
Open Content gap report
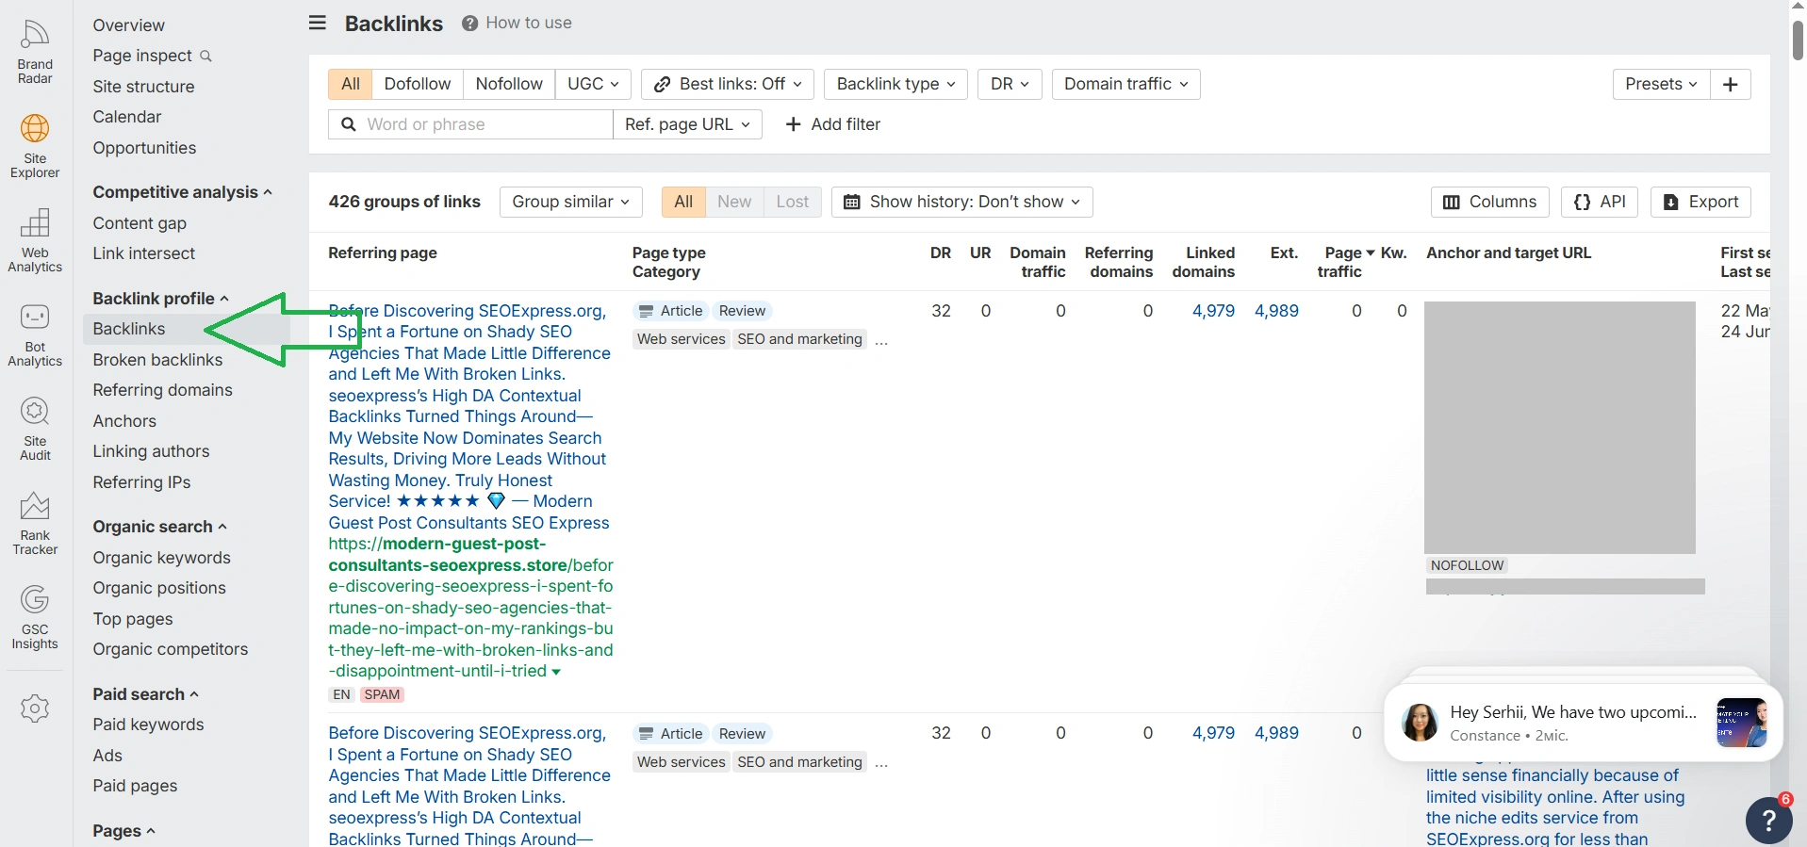point(140,223)
